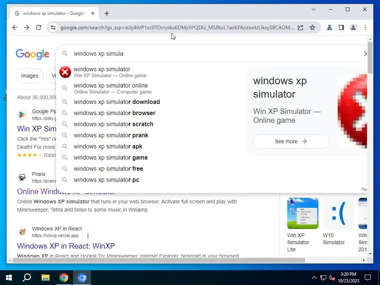This screenshot has height=285, width=380.
Task: Click the scroll down arrow of vertical scrollbar
Action: [370, 254]
